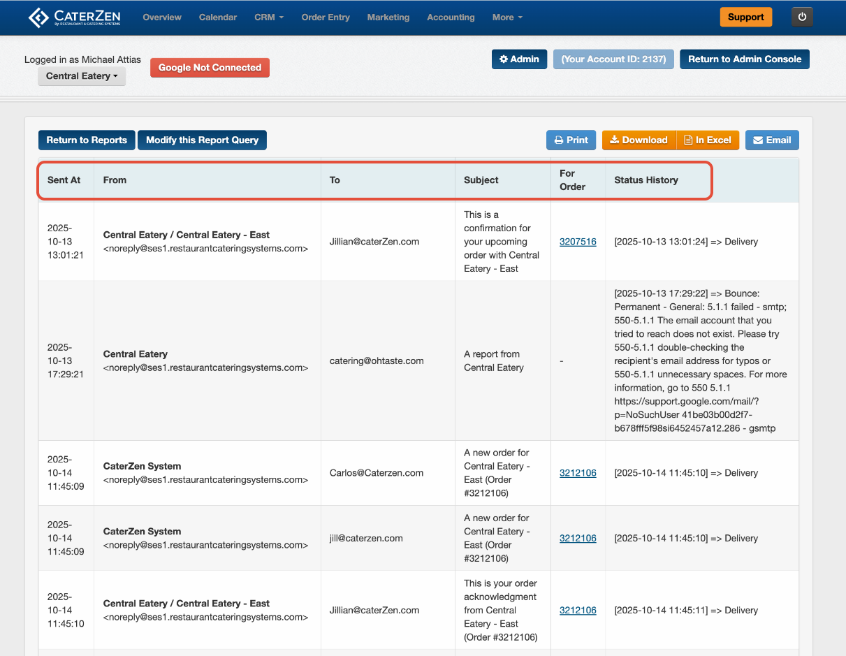Expand the More dropdown menu
Image resolution: width=846 pixels, height=656 pixels.
click(x=507, y=17)
